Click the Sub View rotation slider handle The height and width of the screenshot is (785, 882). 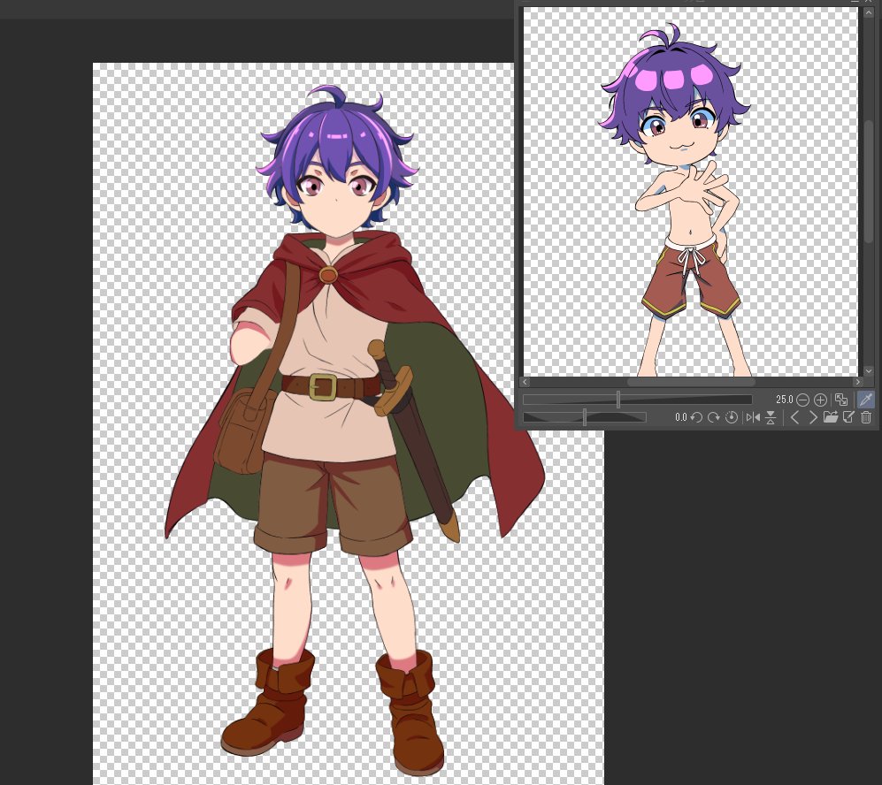(585, 417)
